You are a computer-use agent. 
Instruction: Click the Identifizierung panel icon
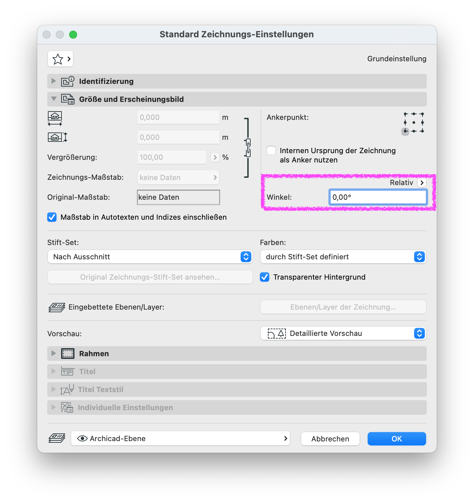(68, 81)
